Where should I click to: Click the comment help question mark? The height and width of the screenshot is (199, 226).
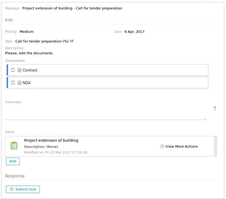(215, 108)
